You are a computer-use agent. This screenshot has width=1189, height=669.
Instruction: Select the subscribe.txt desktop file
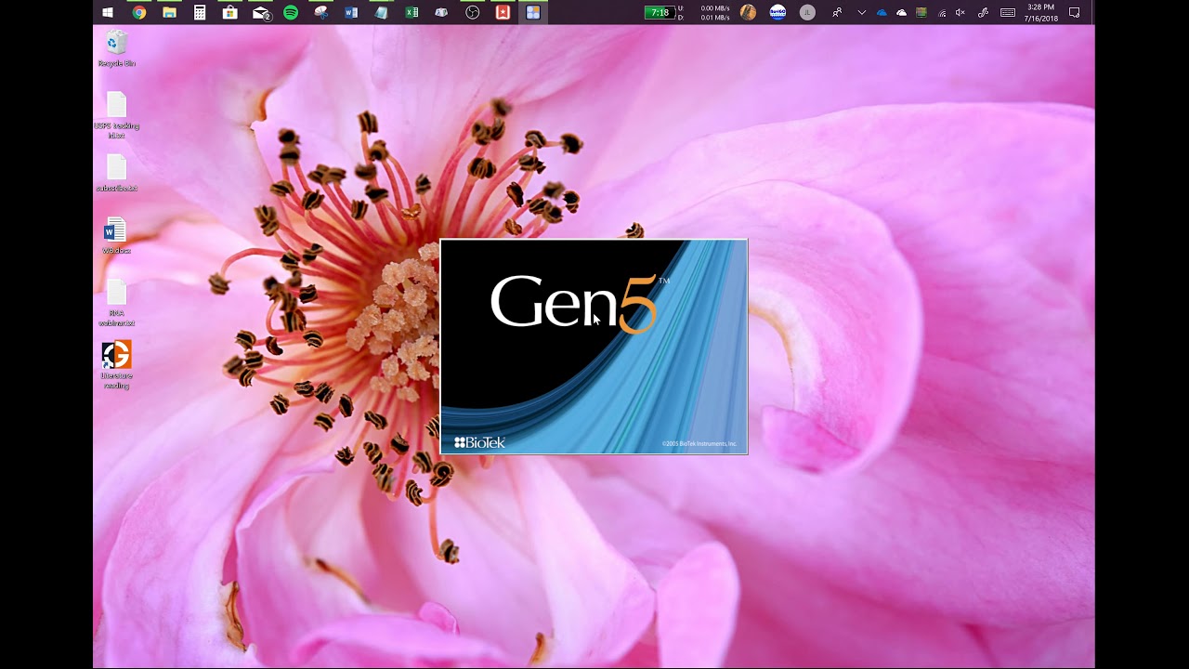tap(116, 174)
